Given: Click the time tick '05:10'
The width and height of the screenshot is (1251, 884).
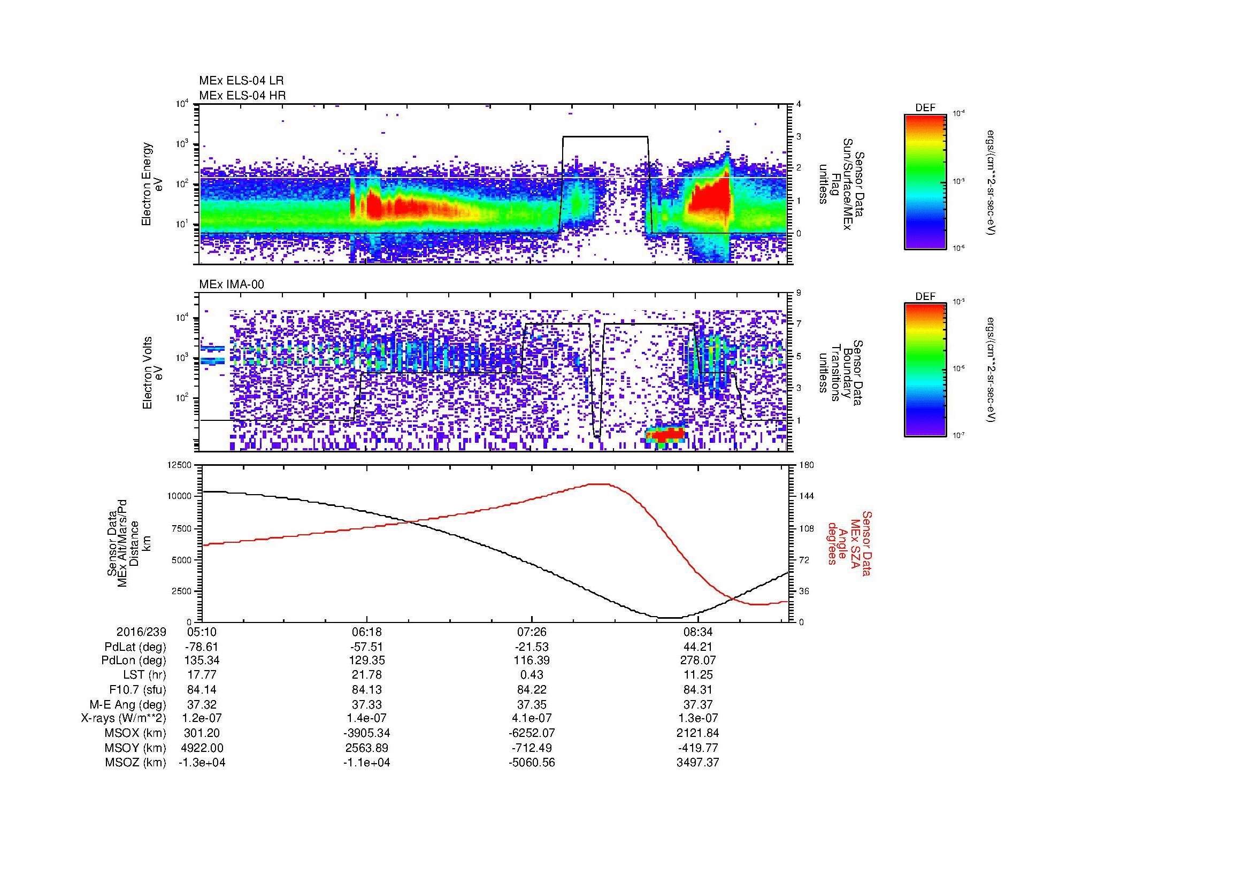Looking at the screenshot, I should click(x=202, y=632).
